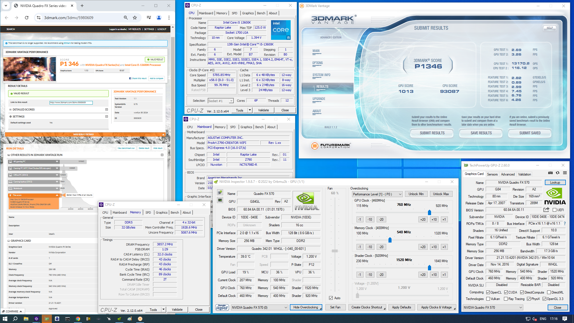Open a new Chrome tab
The image size is (574, 323).
click(82, 6)
